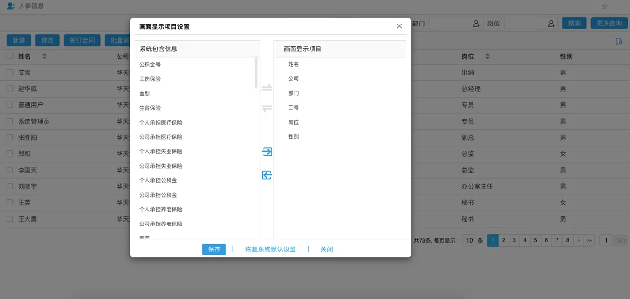Click the 恢复系统默认设置 link
The height and width of the screenshot is (299, 630).
tap(270, 249)
